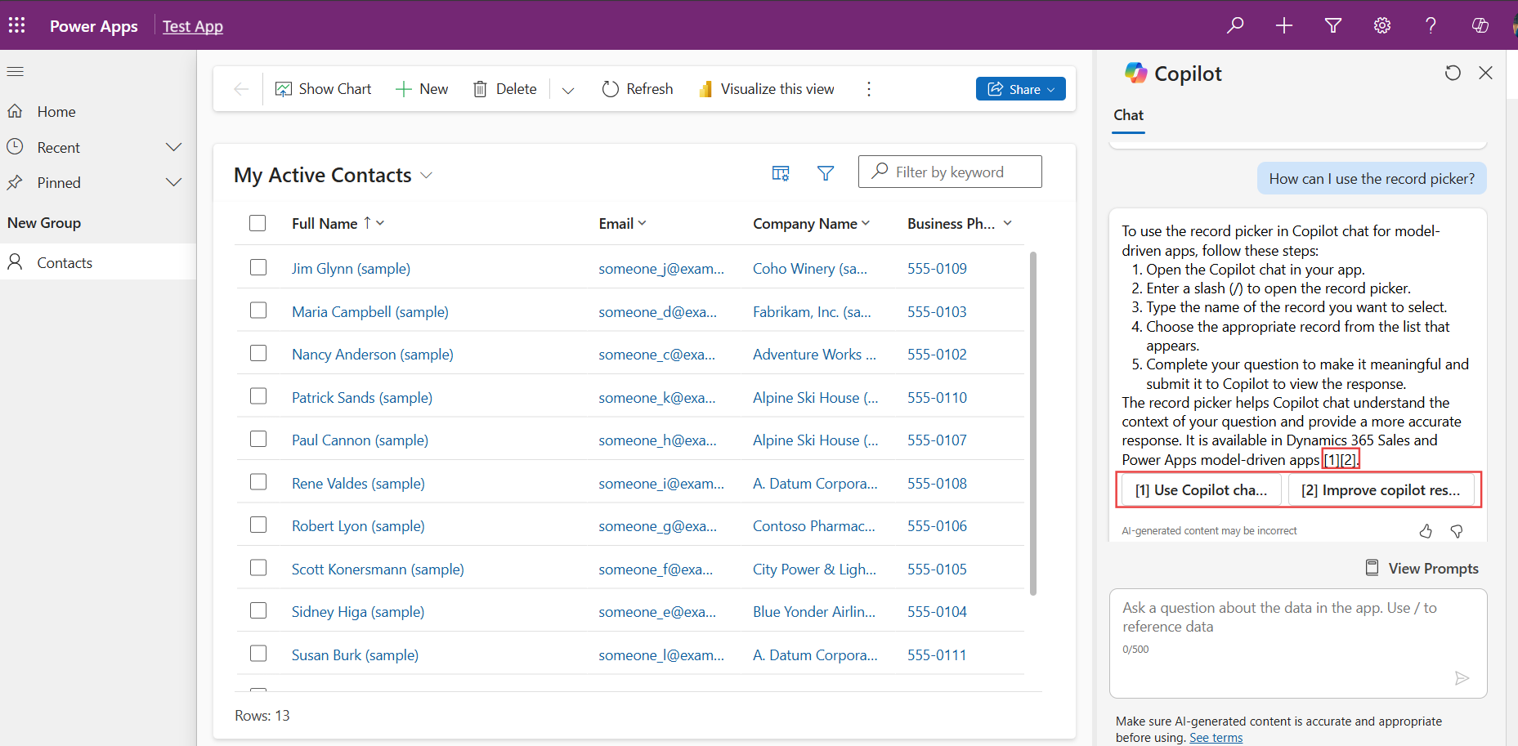Image resolution: width=1518 pixels, height=746 pixels.
Task: Expand the My Active Contacts view selector
Action: coord(426,176)
